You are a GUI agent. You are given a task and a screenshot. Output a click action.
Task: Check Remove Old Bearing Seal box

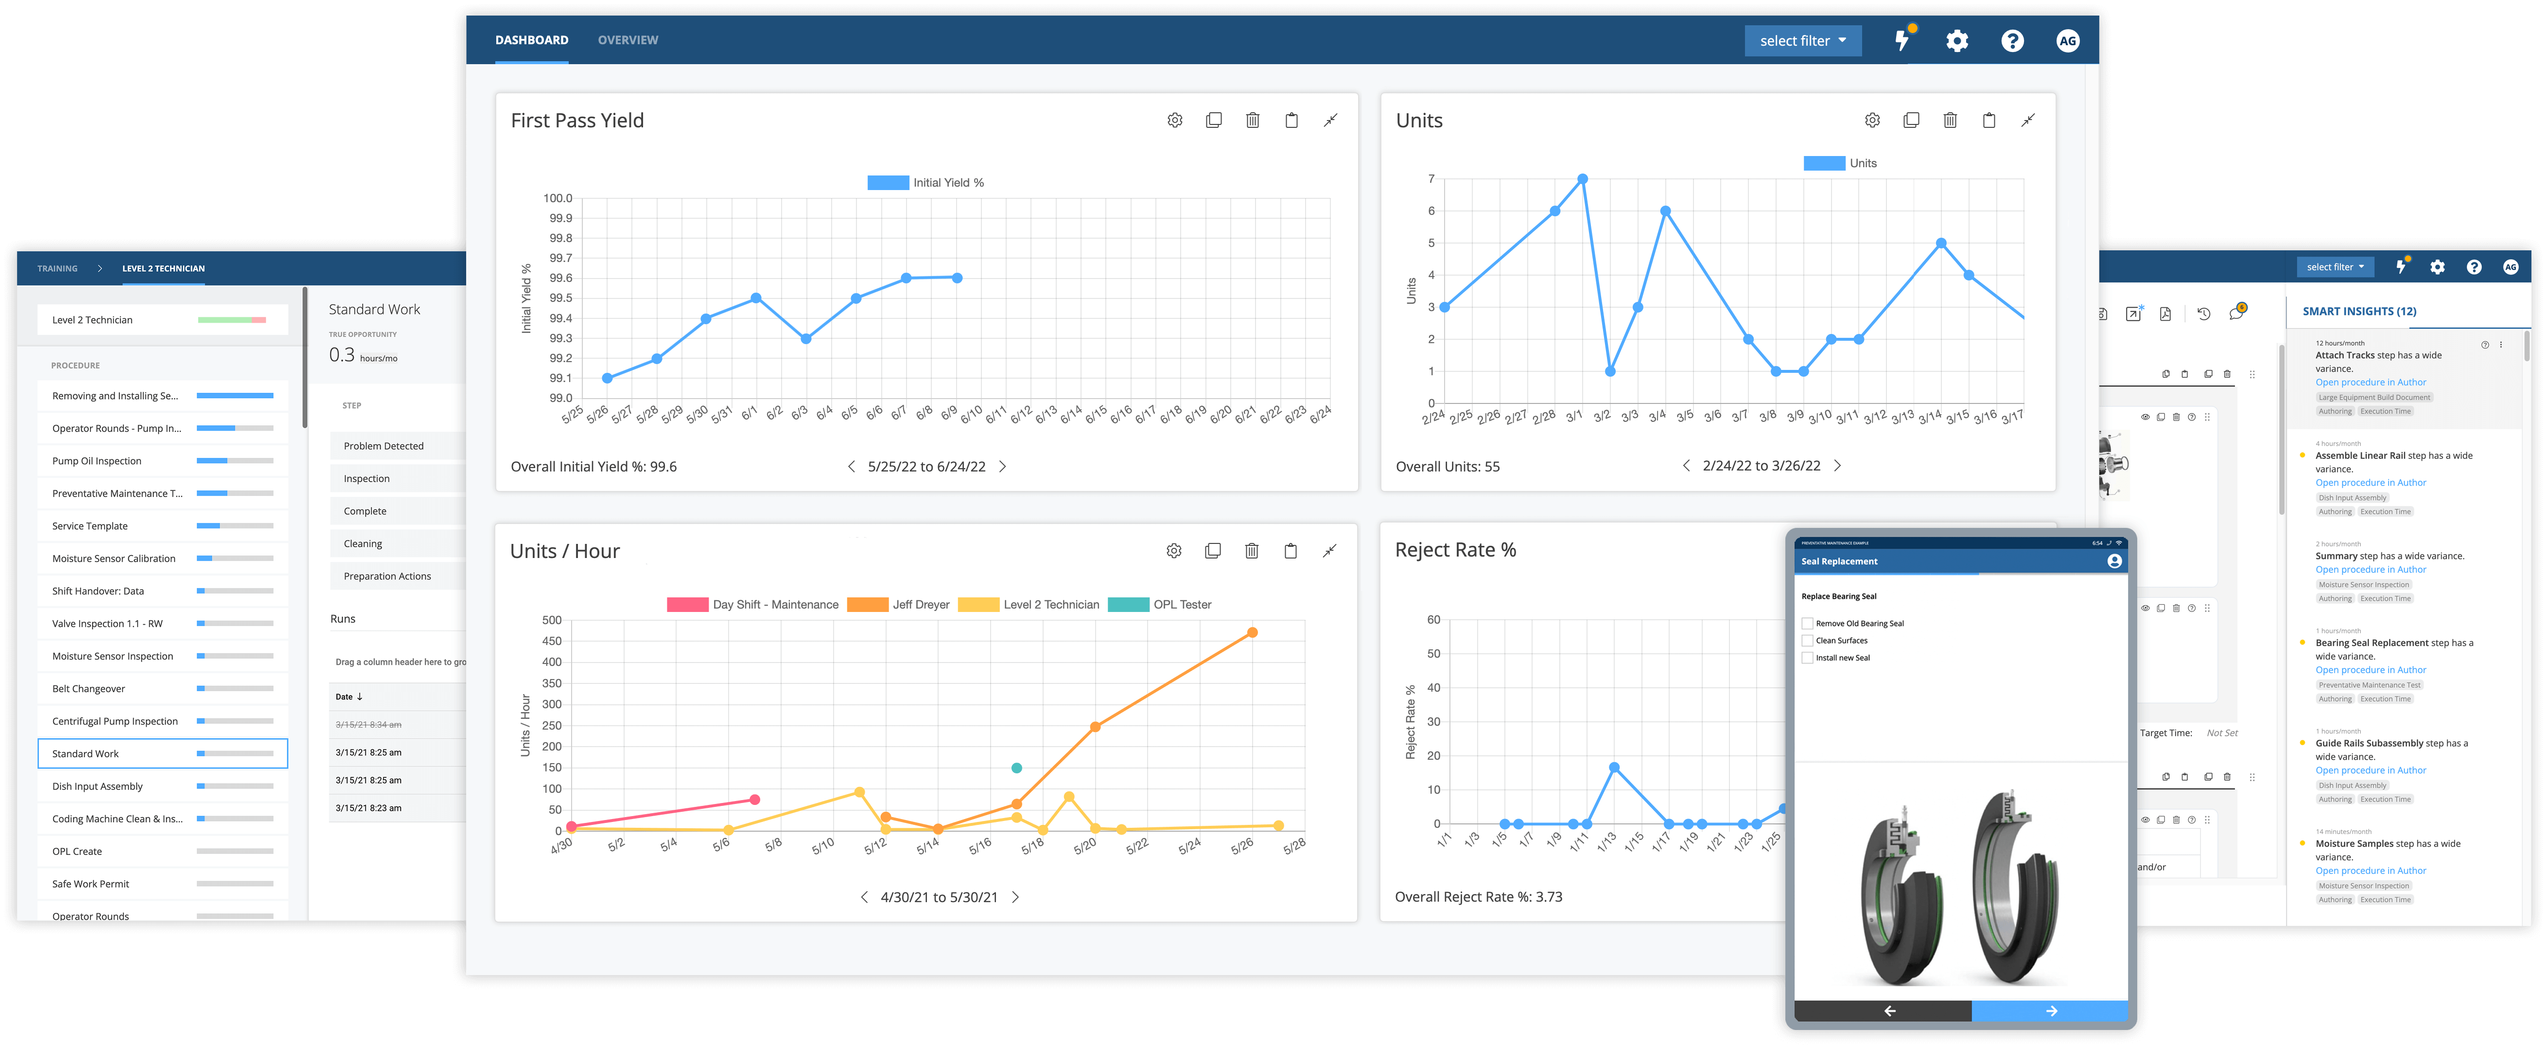coord(1807,623)
